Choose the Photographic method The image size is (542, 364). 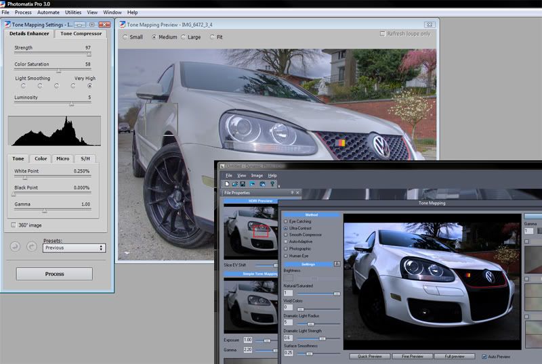tap(285, 249)
